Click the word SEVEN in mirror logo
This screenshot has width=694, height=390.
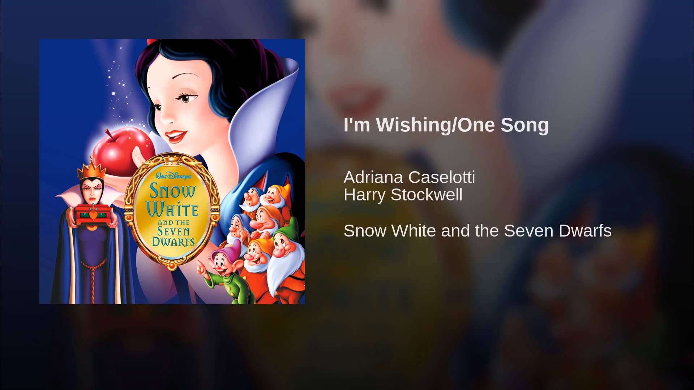pyautogui.click(x=173, y=231)
